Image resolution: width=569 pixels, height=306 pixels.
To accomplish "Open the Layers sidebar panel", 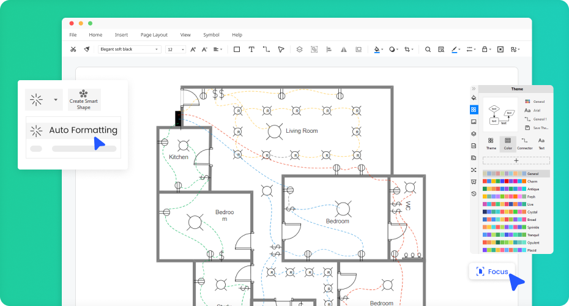I will pos(474,133).
